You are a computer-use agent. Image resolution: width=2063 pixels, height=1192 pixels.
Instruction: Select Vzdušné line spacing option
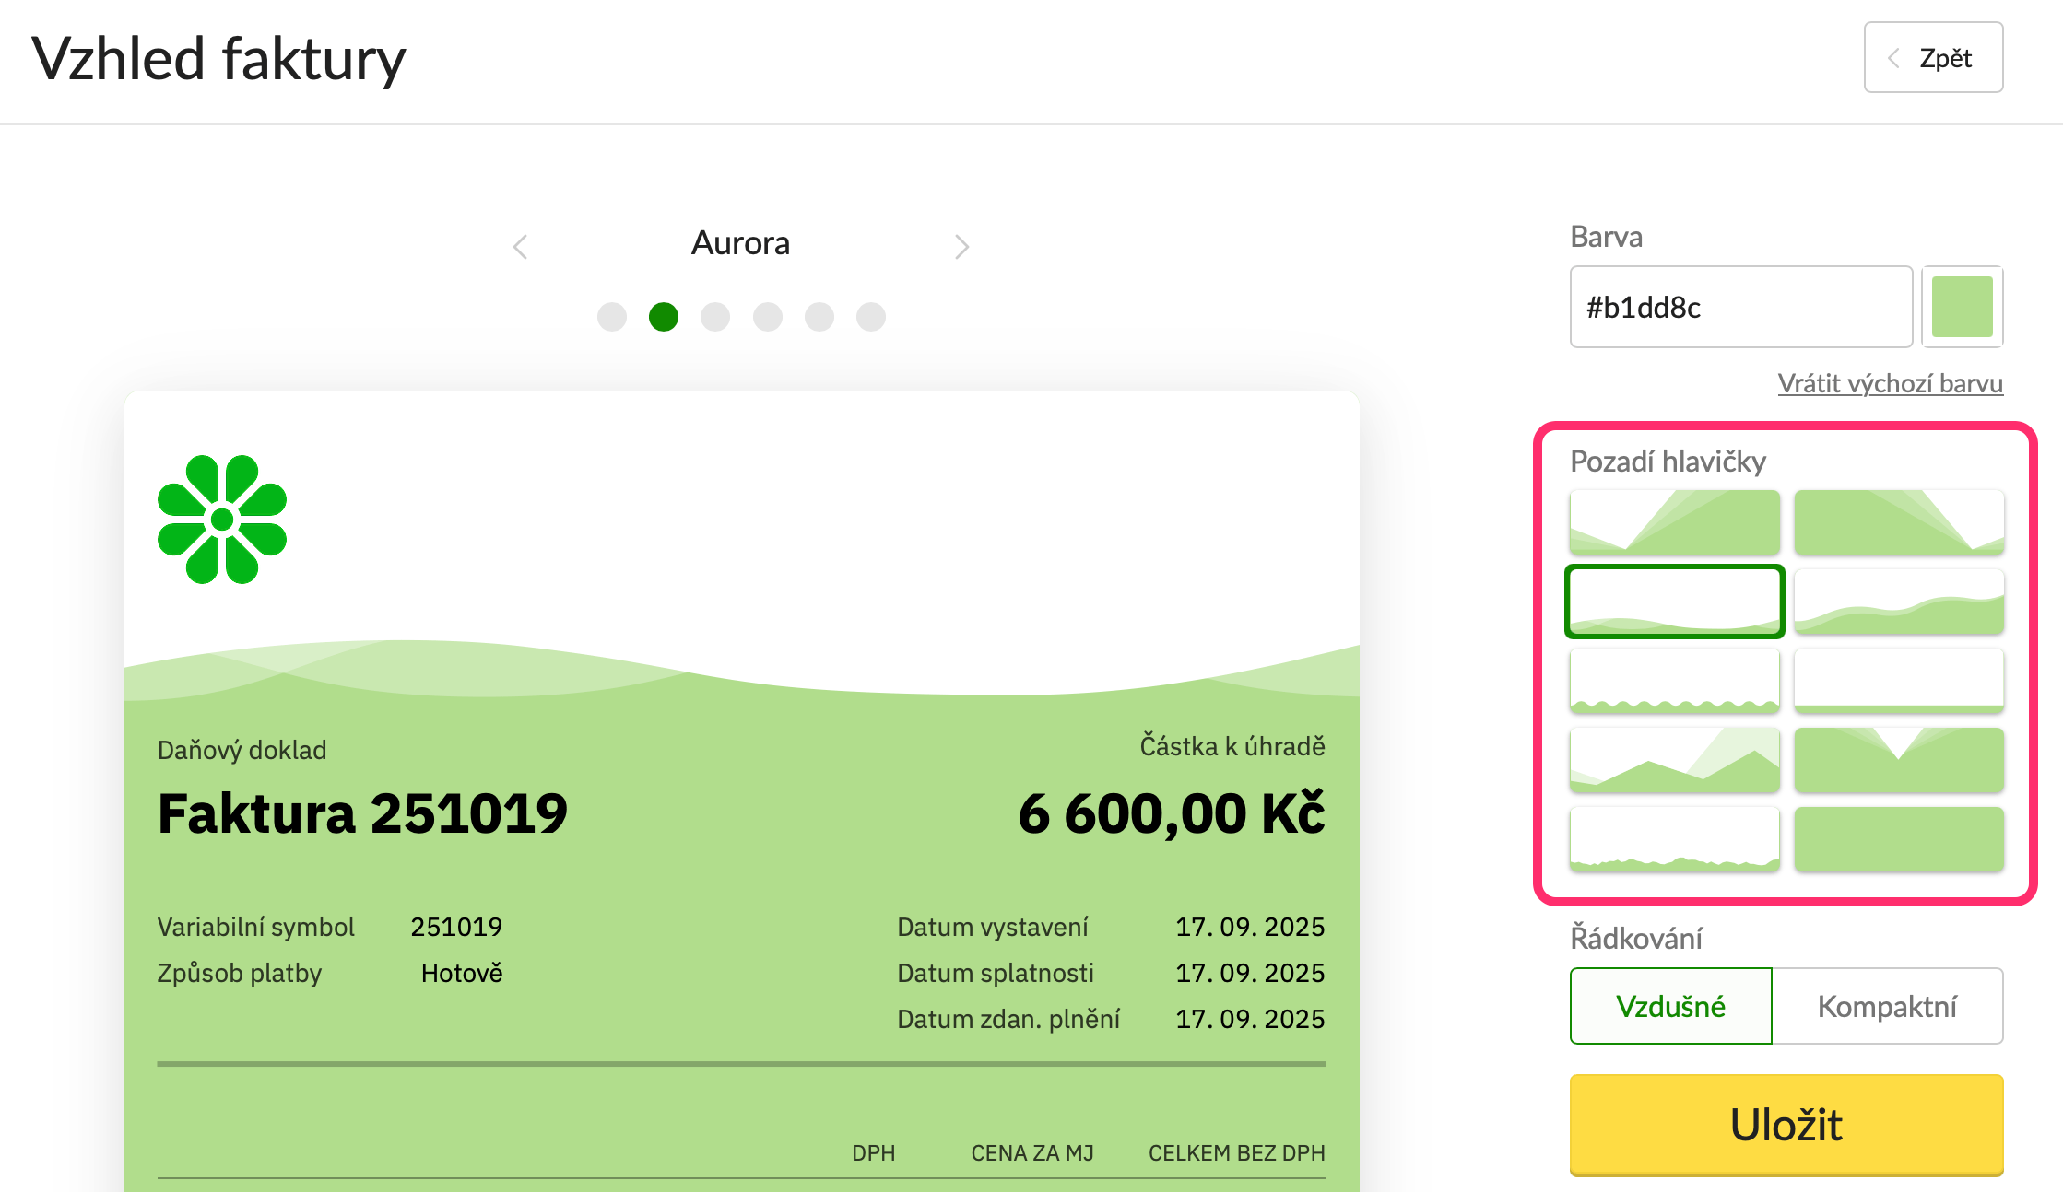[x=1670, y=1006]
